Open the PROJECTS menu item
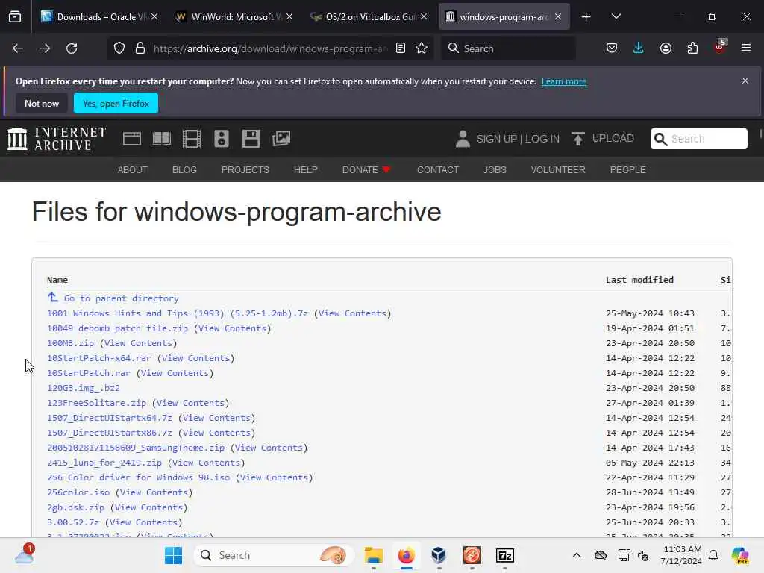764x573 pixels. [245, 169]
